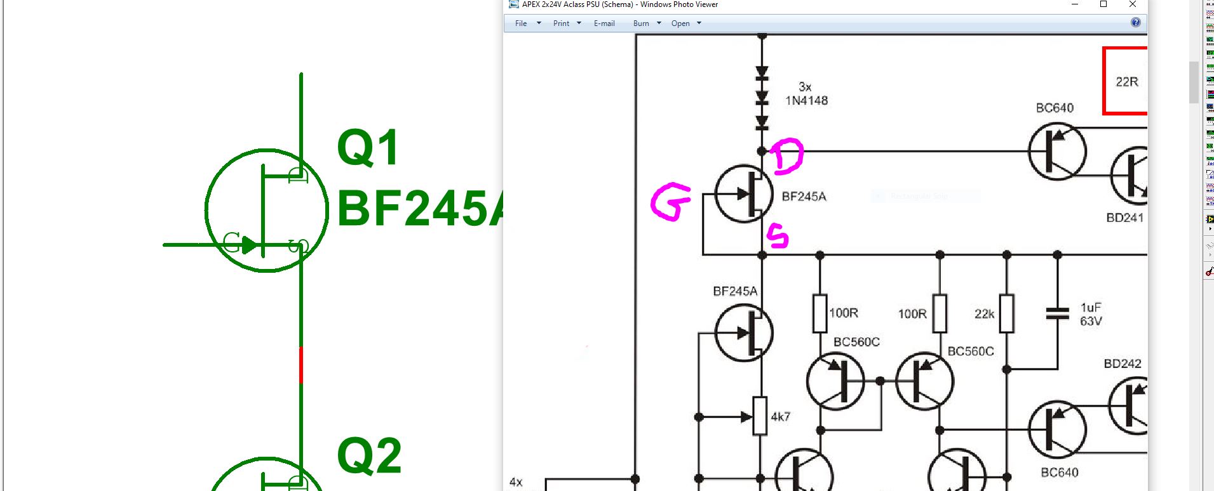Open the Burn menu
Image resolution: width=1214 pixels, height=491 pixels.
(641, 23)
